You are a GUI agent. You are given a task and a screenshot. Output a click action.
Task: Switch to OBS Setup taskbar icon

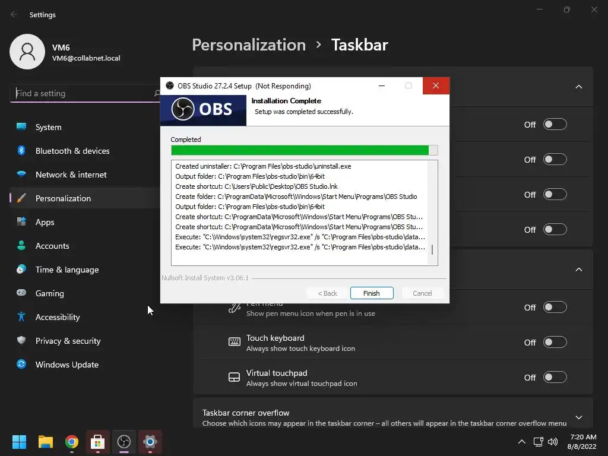(124, 442)
